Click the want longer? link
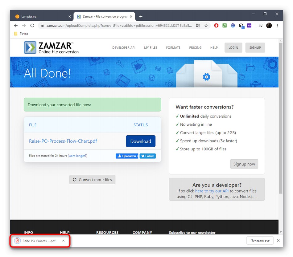The image size is (293, 257). pos(77,156)
